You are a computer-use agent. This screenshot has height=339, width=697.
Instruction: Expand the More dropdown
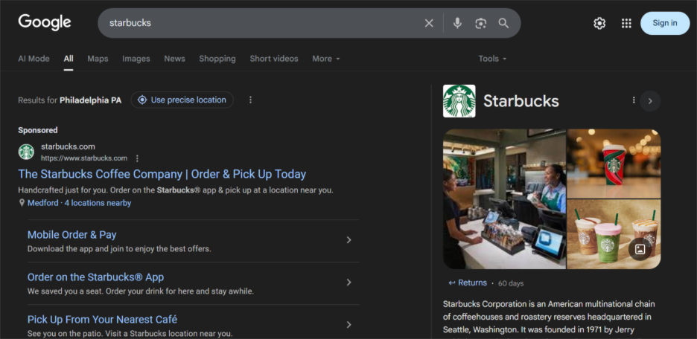pos(326,59)
